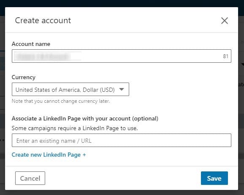Cancel account creation
This screenshot has width=244, height=195.
[30, 178]
